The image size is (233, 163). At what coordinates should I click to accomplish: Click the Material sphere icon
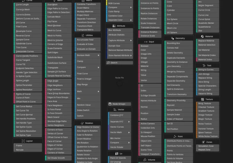click(202, 36)
